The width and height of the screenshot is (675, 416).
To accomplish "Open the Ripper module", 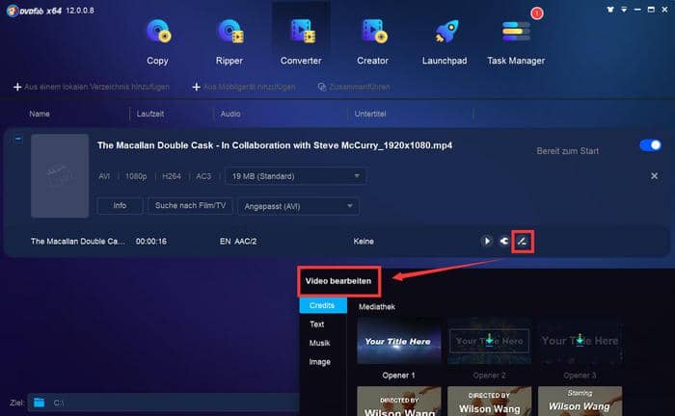I will click(x=229, y=41).
